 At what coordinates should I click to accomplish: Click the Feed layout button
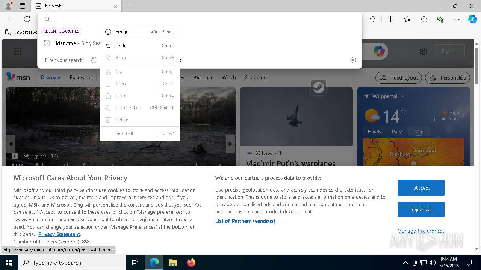click(399, 78)
